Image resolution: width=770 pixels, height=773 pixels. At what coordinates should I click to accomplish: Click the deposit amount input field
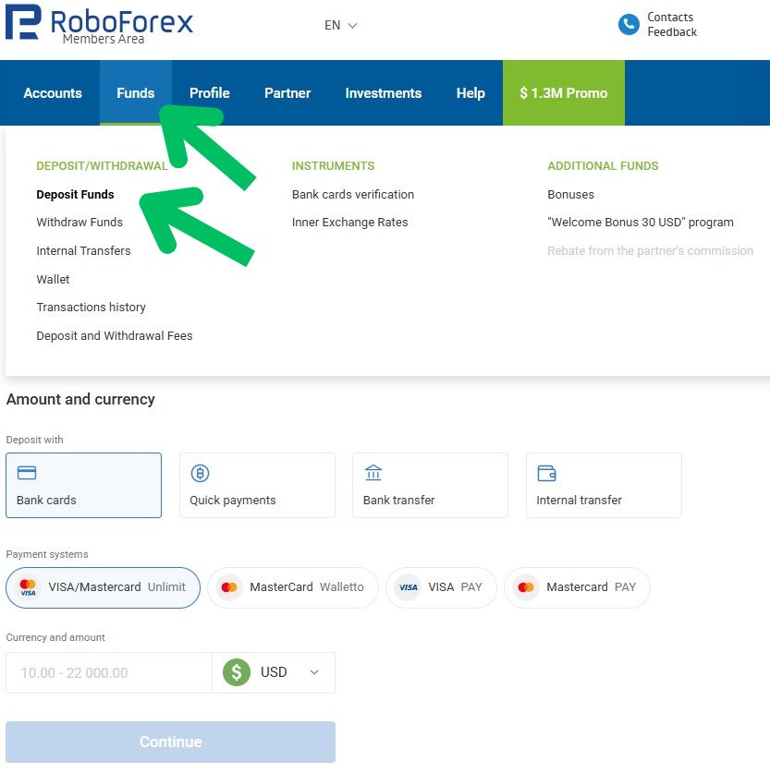click(108, 672)
